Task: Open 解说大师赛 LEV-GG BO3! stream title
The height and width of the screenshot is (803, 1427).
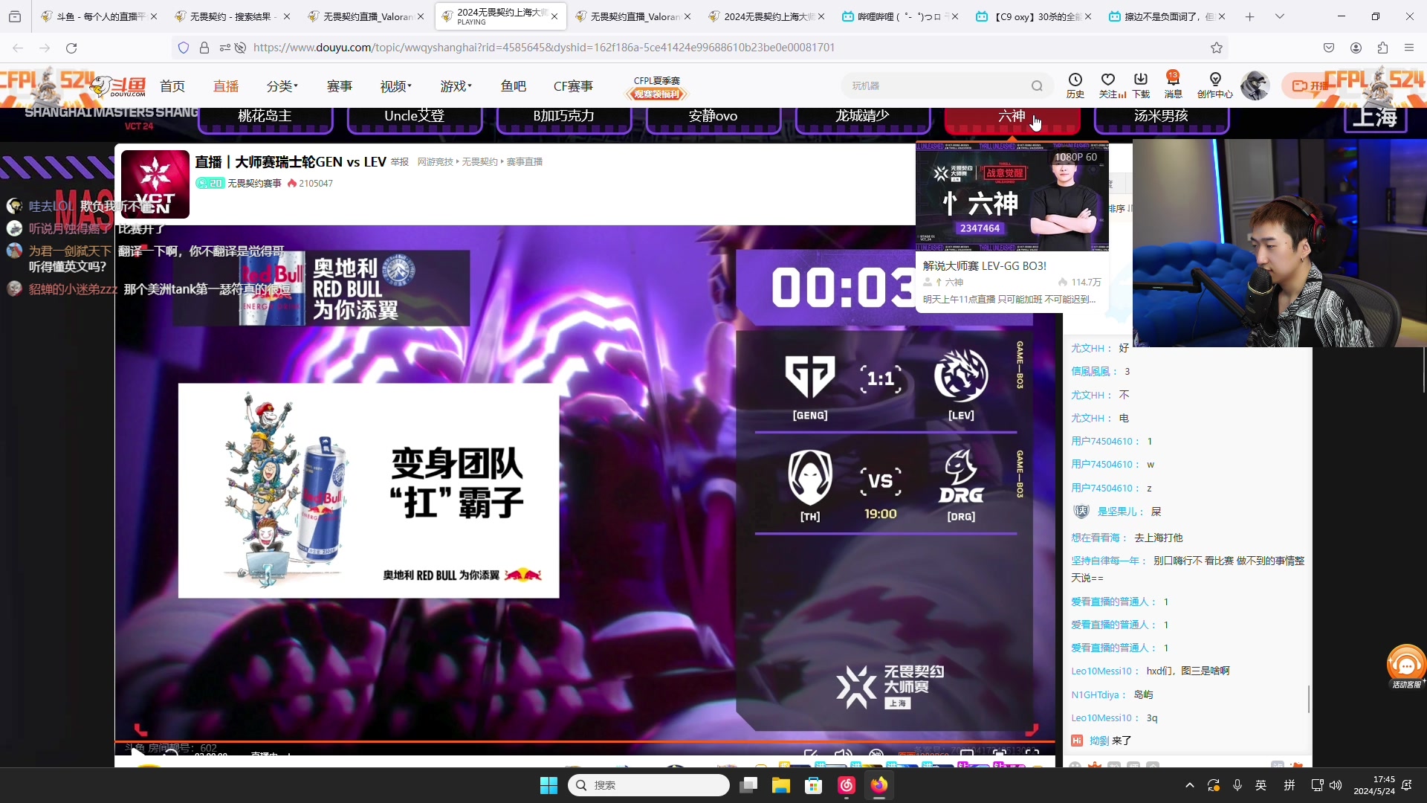Action: 985,265
